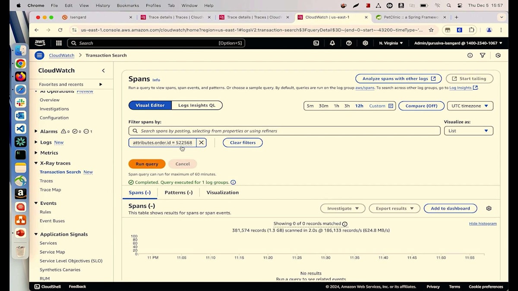
Task: Open the Export results dropdown
Action: tap(394, 208)
